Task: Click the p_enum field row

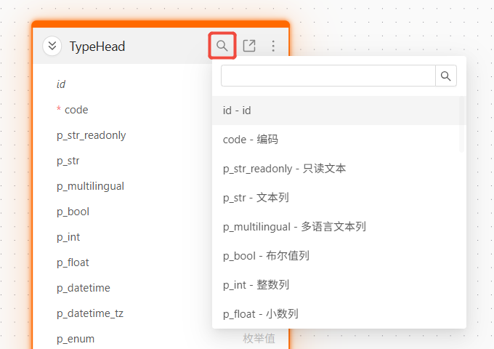Action: click(x=76, y=339)
